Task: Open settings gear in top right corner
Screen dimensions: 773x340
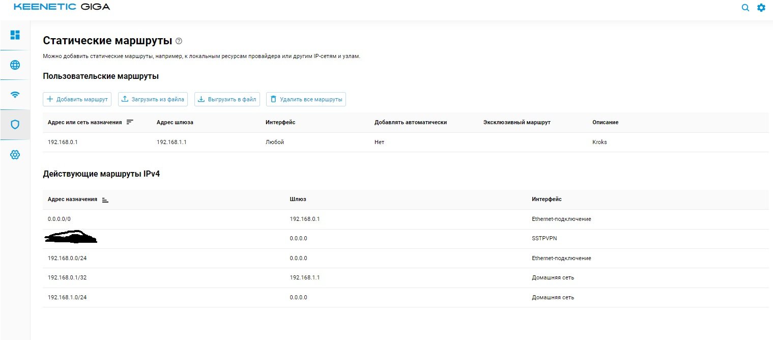Action: pos(761,8)
